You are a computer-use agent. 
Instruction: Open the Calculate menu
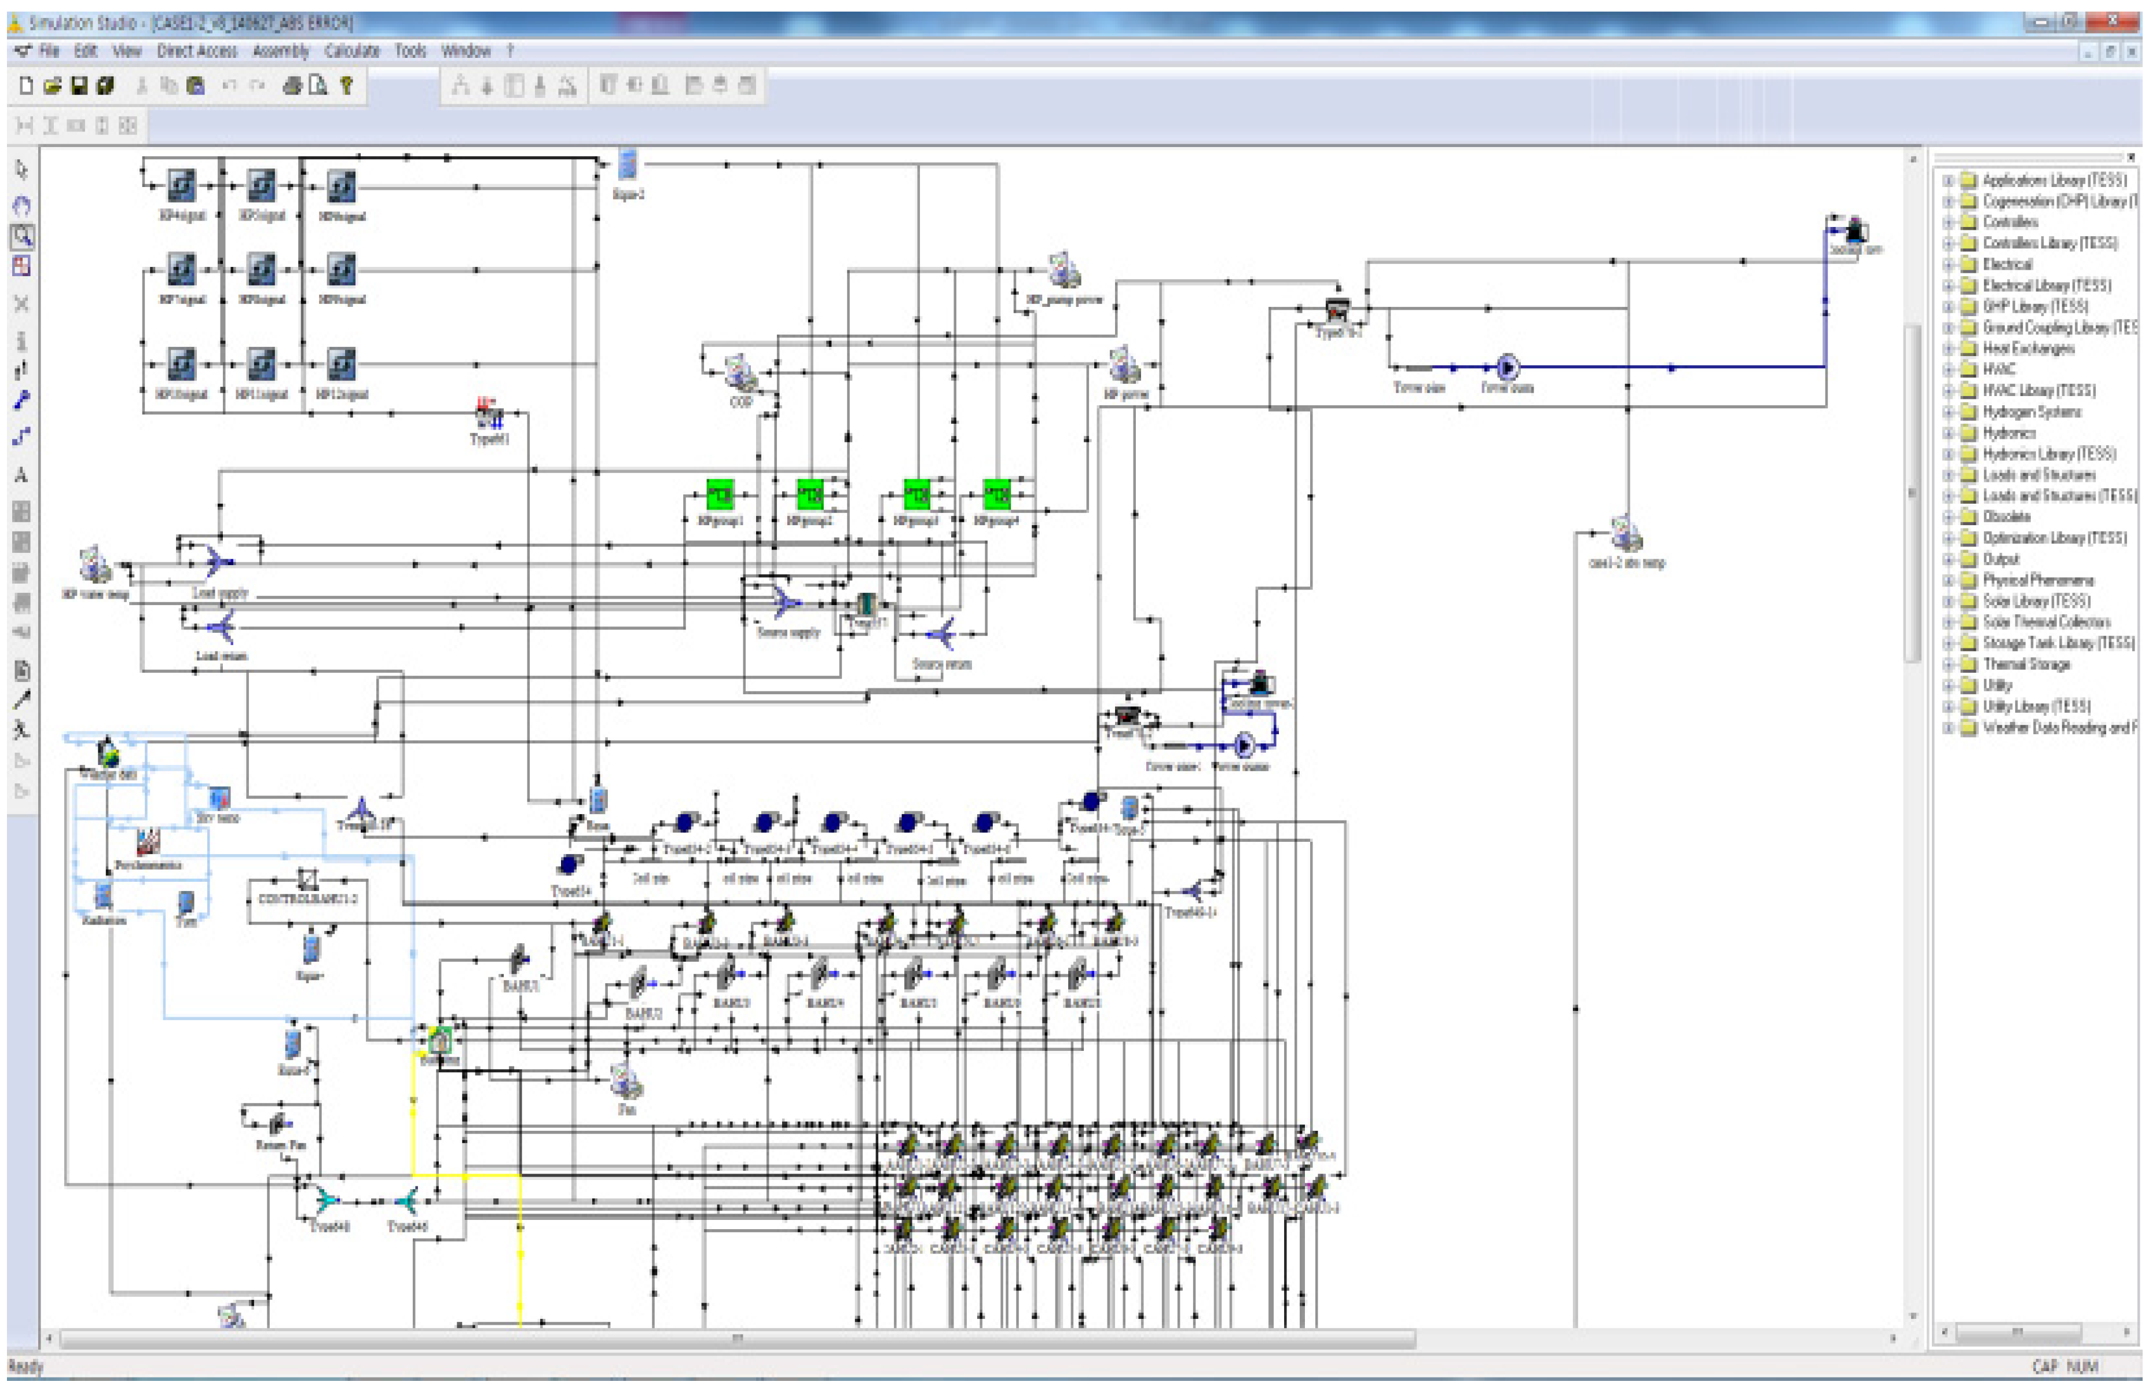click(x=352, y=52)
